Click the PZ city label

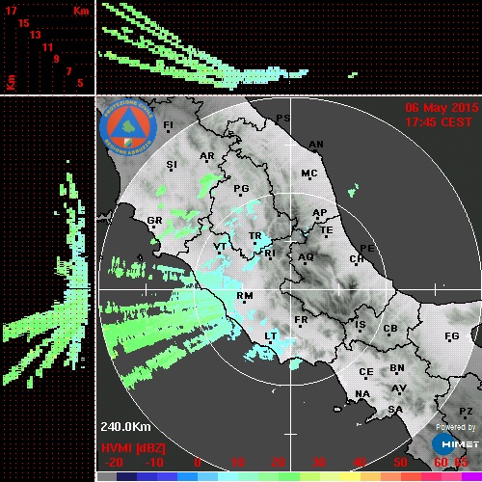[x=466, y=412]
